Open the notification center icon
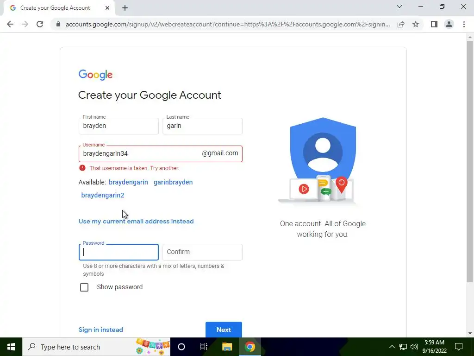Screen dimensions: 474x356 point(459,347)
